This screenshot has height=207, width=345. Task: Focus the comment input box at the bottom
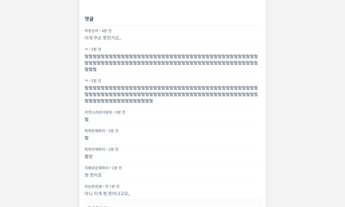coord(172,205)
